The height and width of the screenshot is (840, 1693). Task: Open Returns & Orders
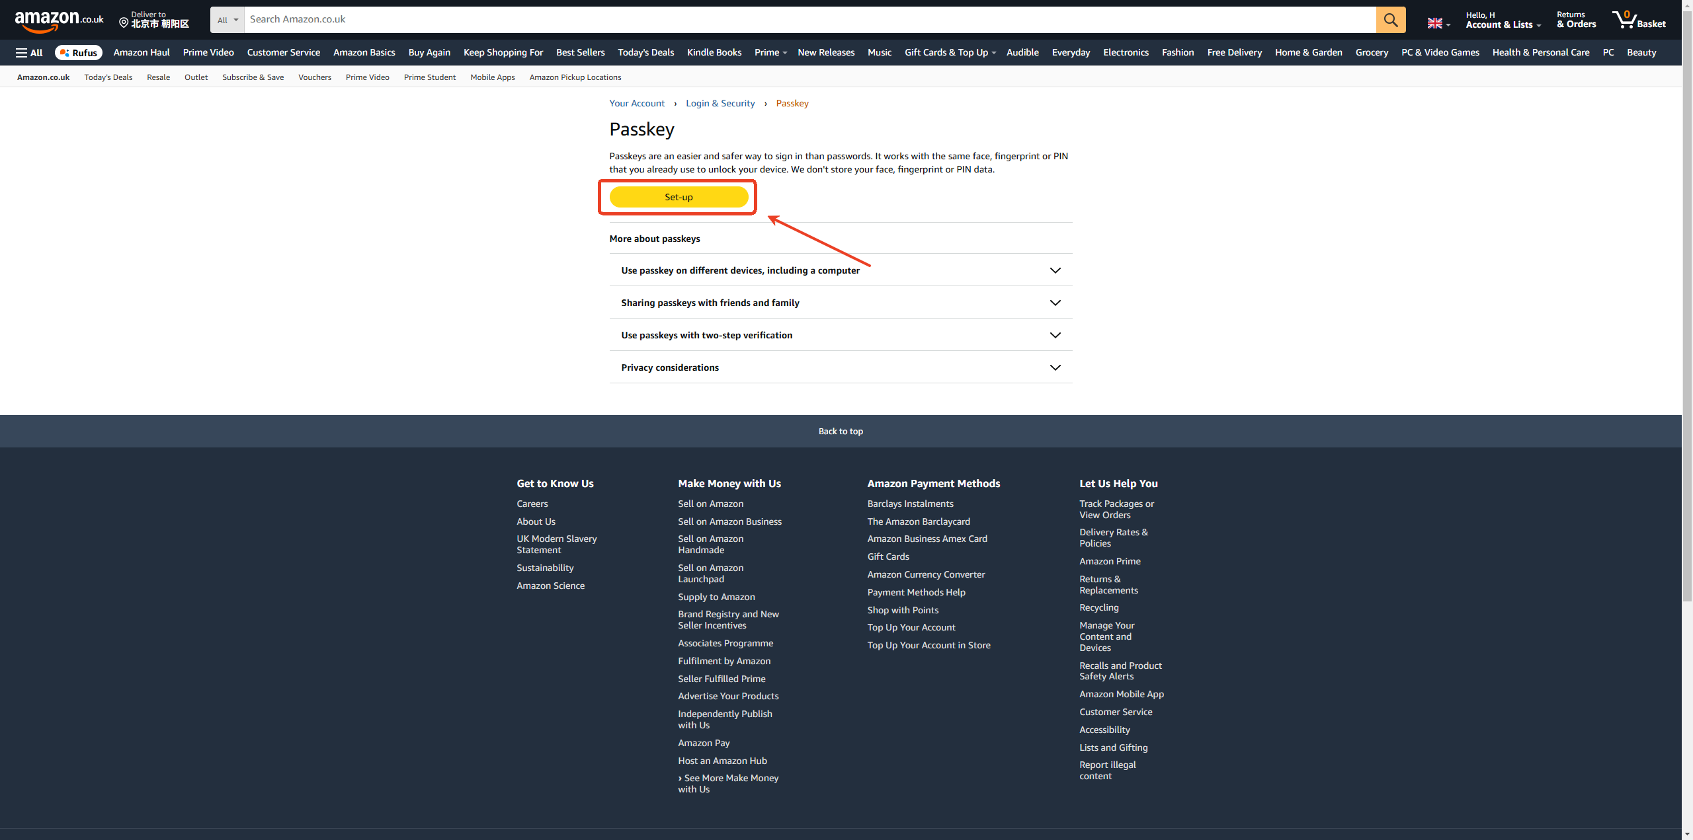1576,20
